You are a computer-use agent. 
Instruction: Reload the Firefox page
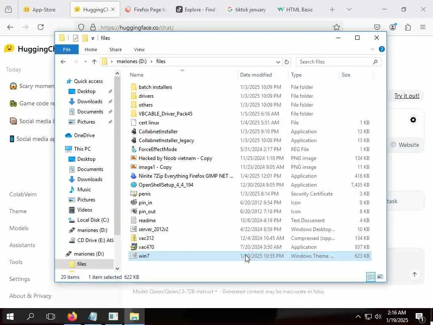pos(41,27)
